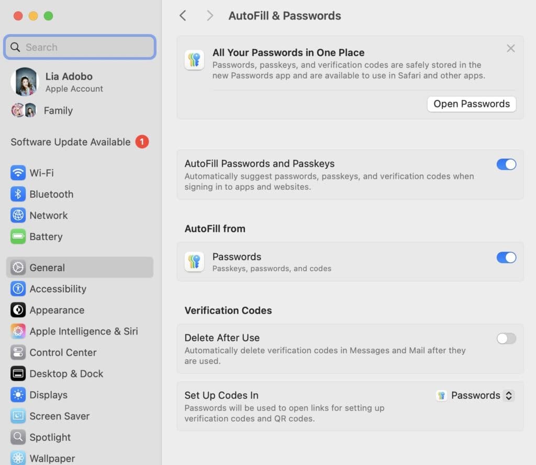Open Bluetooth settings from the sidebar
The width and height of the screenshot is (536, 465).
click(x=17, y=194)
